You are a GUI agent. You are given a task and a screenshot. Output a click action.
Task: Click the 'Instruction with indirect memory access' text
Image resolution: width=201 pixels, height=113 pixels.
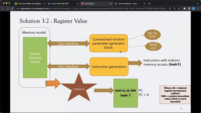(162, 62)
